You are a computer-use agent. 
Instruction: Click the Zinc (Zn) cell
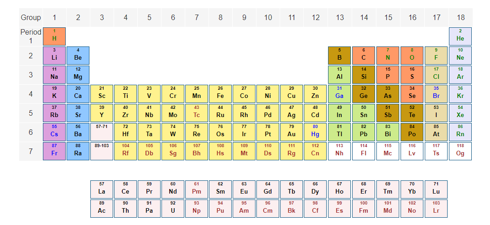pyautogui.click(x=315, y=94)
